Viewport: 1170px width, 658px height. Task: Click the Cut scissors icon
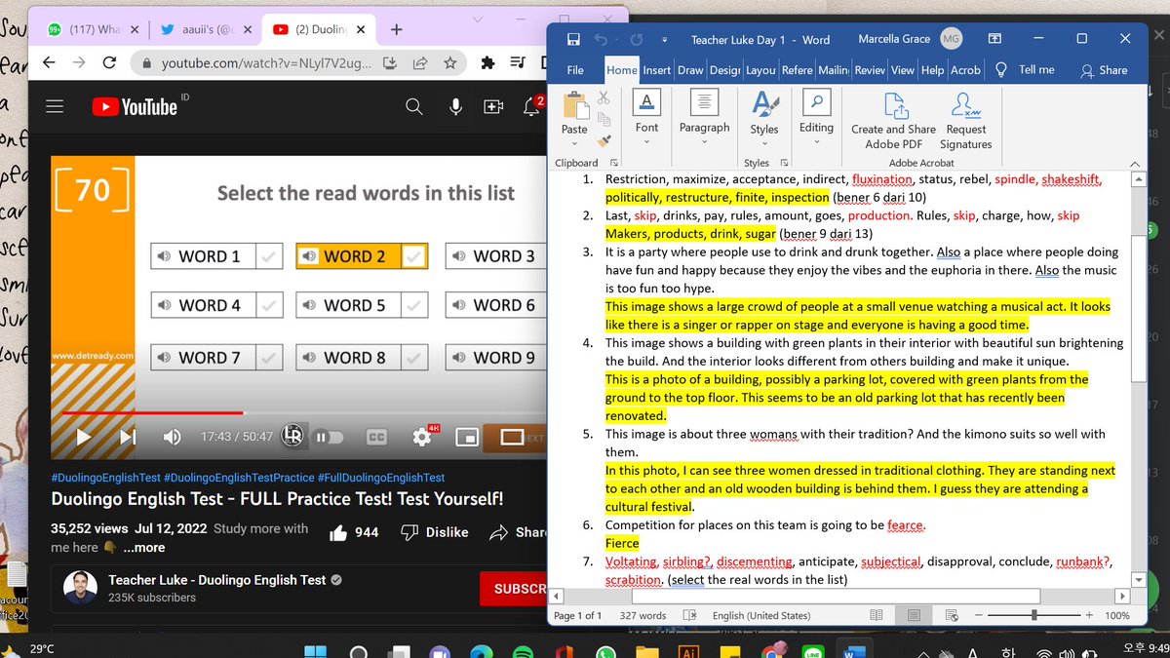(604, 97)
